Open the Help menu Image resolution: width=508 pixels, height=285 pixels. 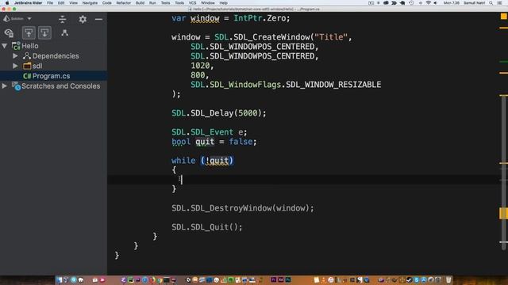click(x=223, y=3)
